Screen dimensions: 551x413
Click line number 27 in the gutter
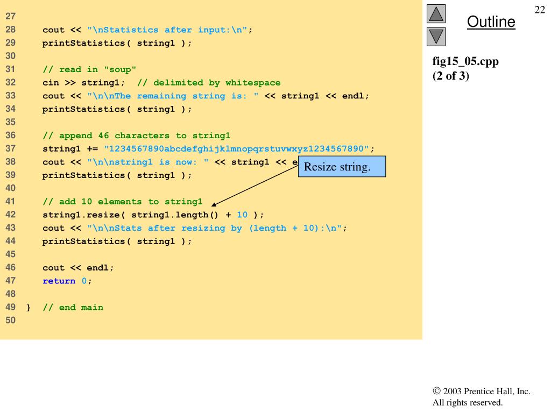(x=10, y=17)
